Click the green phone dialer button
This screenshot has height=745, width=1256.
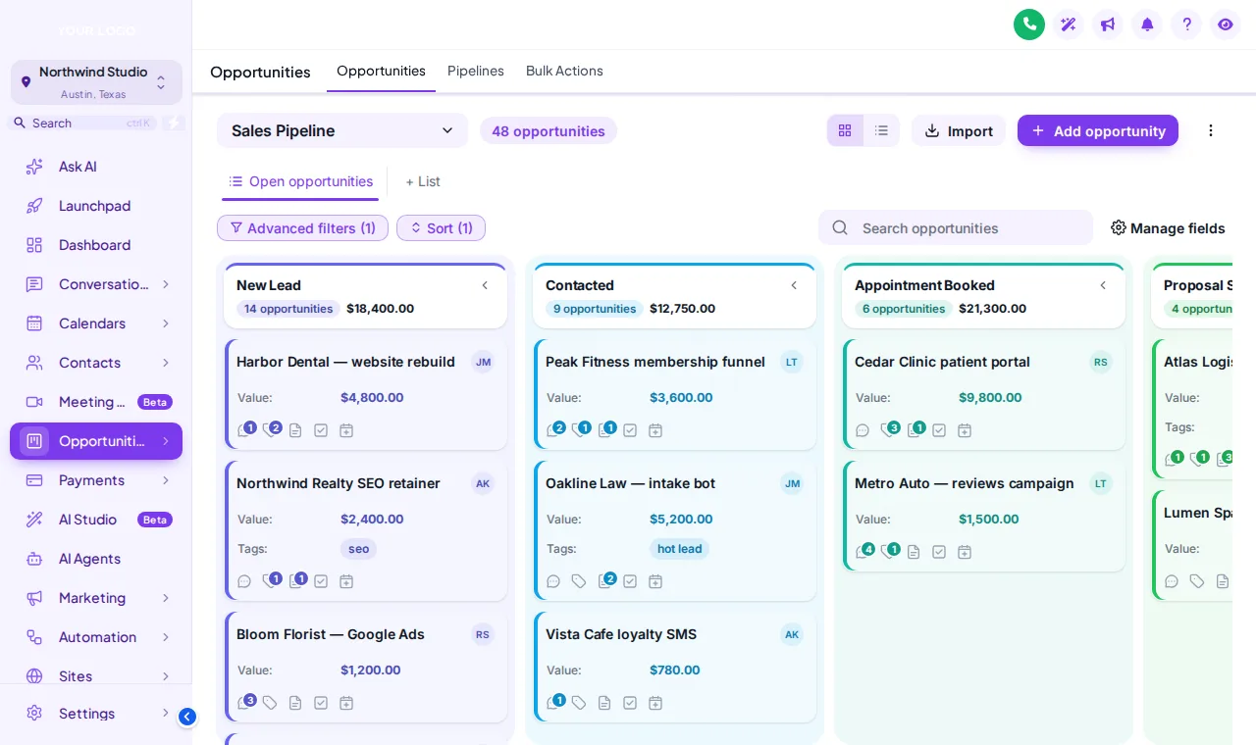coord(1029,25)
